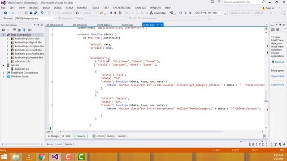Click the notifications filter funnel icon
Screen dimensions: 287x161
(219, 2)
